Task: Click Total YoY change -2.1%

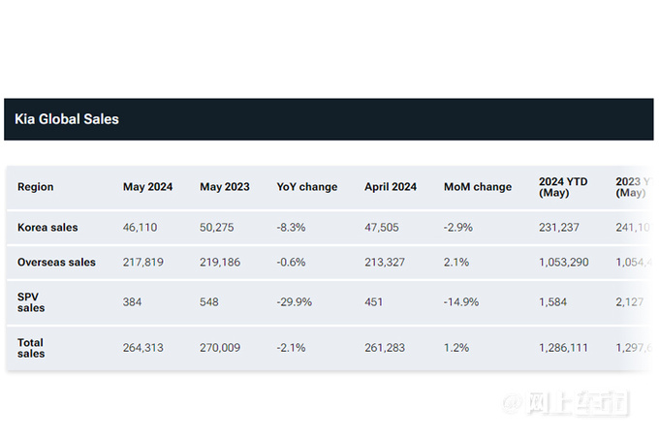Action: [291, 348]
